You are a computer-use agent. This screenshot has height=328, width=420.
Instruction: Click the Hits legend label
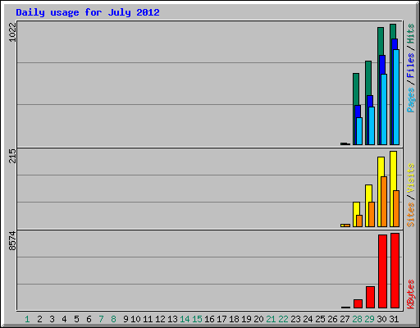[411, 34]
